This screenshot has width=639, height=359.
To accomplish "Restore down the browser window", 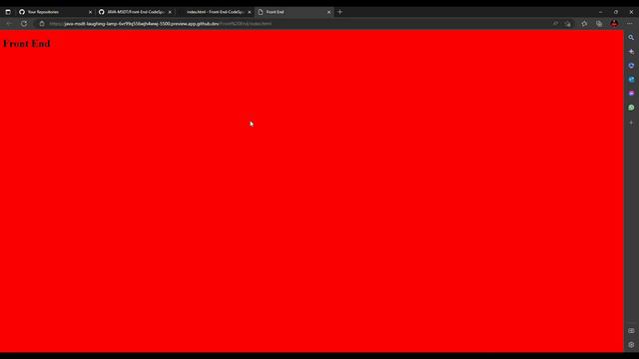I will [x=616, y=12].
